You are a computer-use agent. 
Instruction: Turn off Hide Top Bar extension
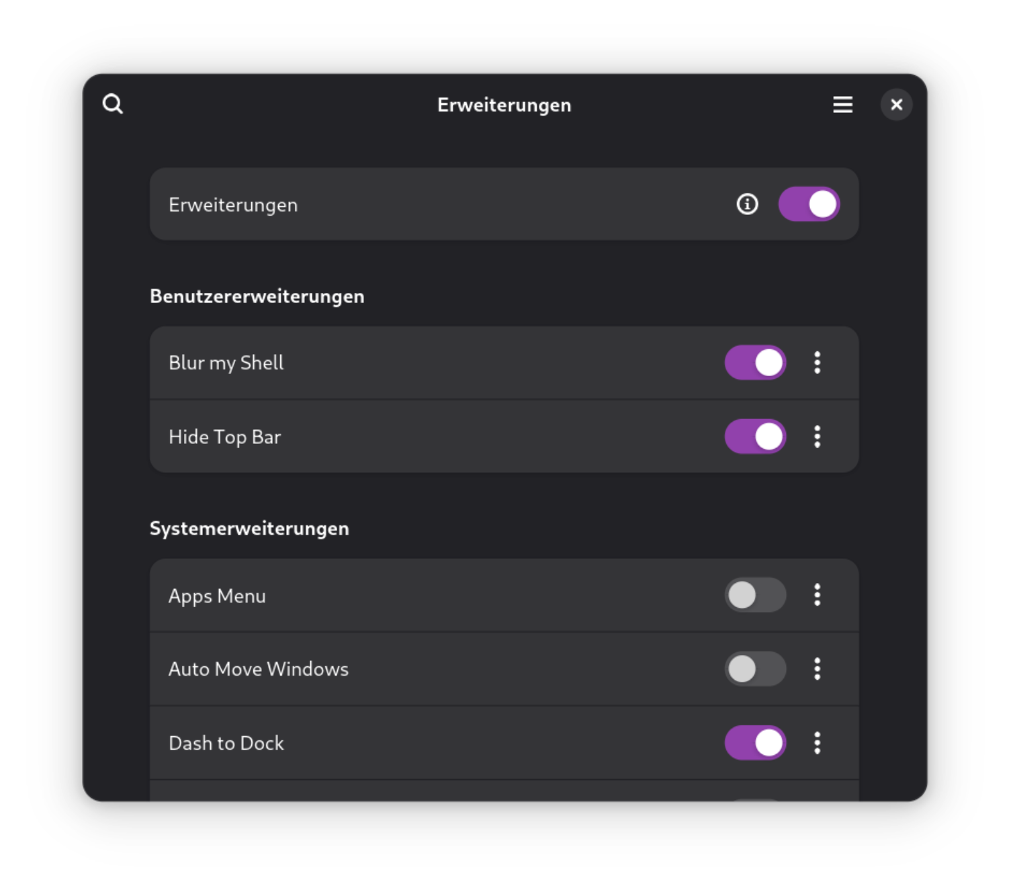pyautogui.click(x=755, y=437)
